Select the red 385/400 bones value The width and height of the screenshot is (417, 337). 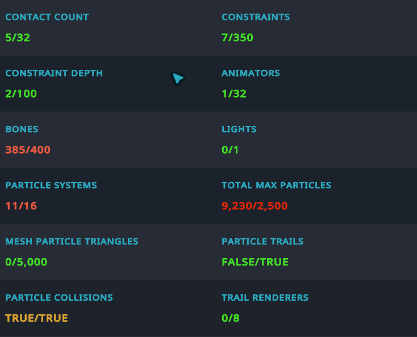tap(28, 150)
